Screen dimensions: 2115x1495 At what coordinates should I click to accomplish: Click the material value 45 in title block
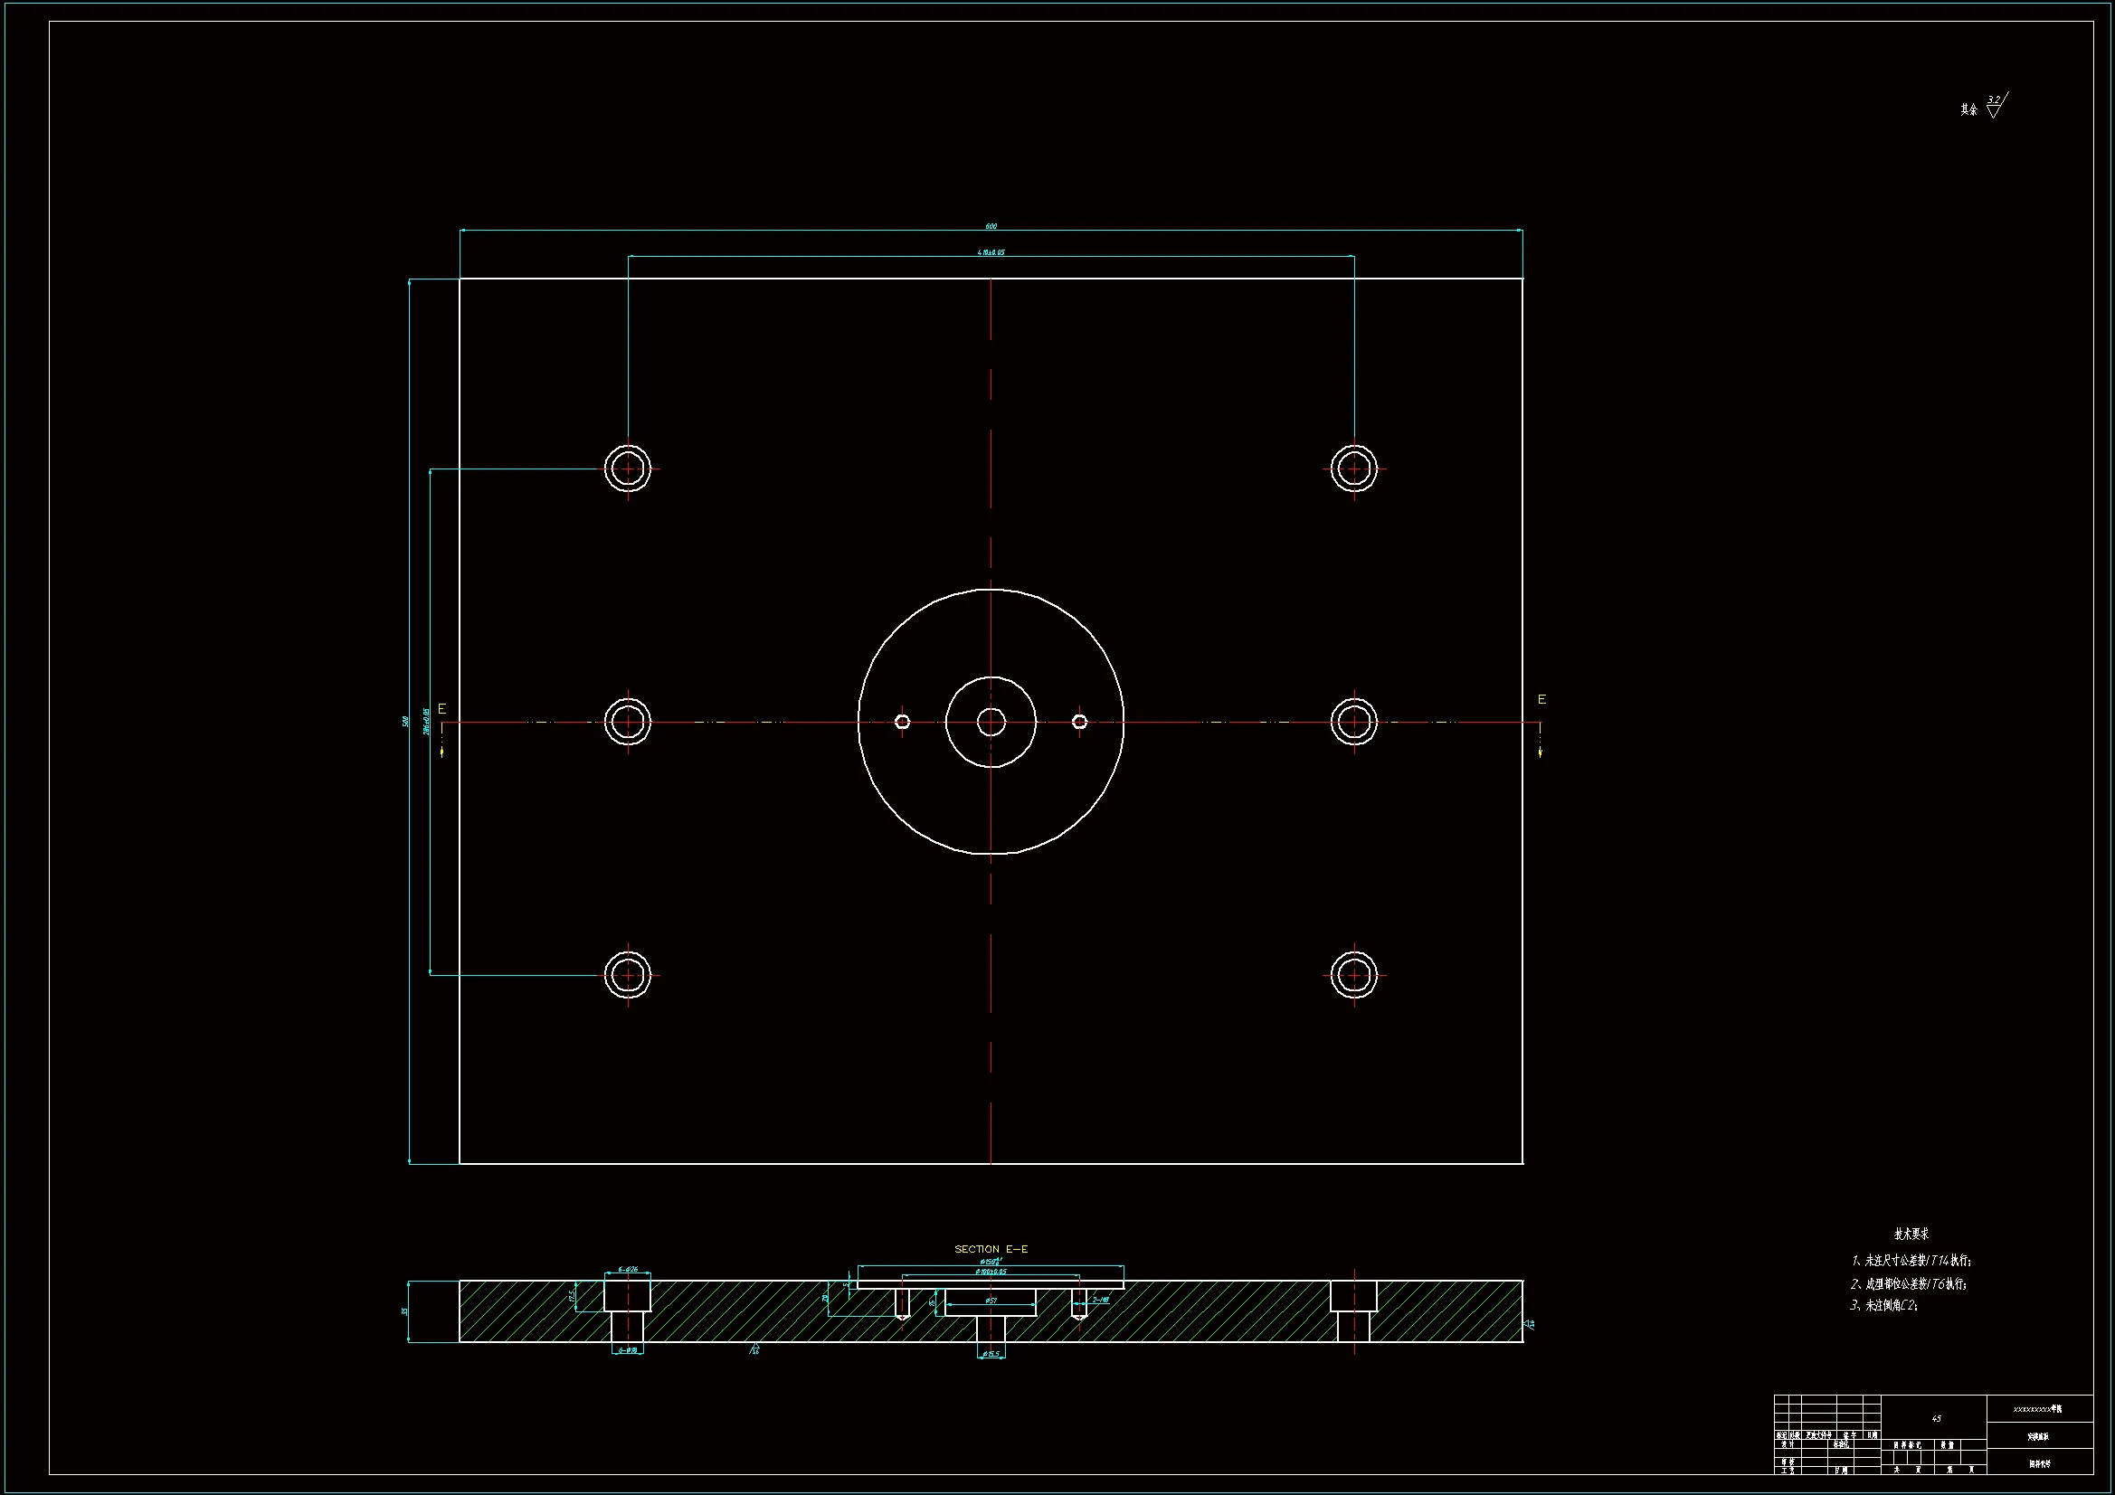click(1935, 1418)
